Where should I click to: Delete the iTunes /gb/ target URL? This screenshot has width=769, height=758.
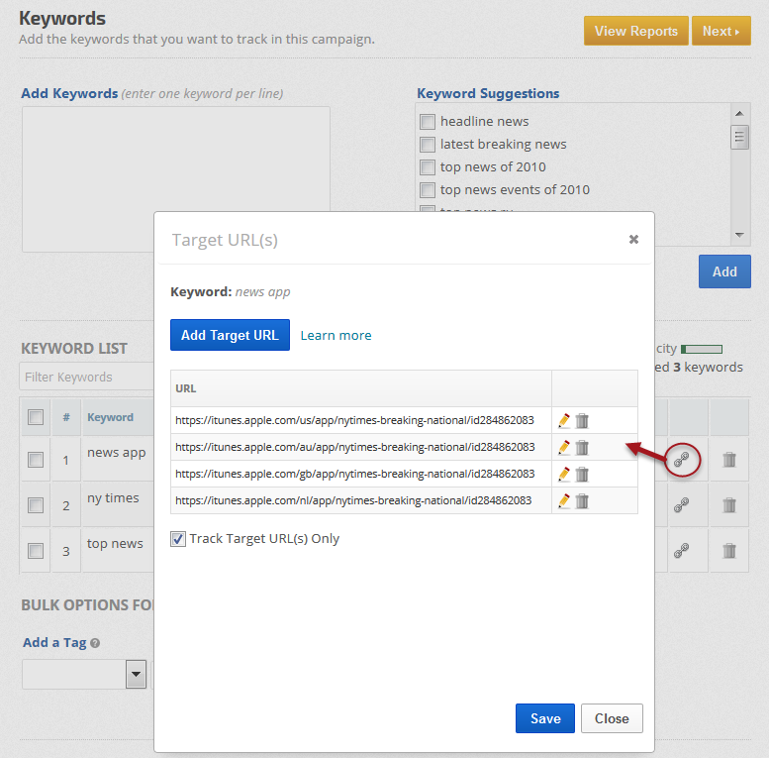click(x=582, y=474)
